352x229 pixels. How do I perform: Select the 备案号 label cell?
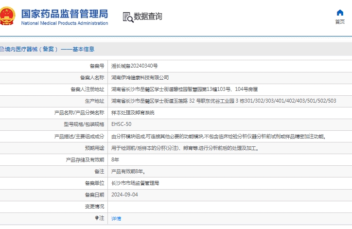pos(97,66)
